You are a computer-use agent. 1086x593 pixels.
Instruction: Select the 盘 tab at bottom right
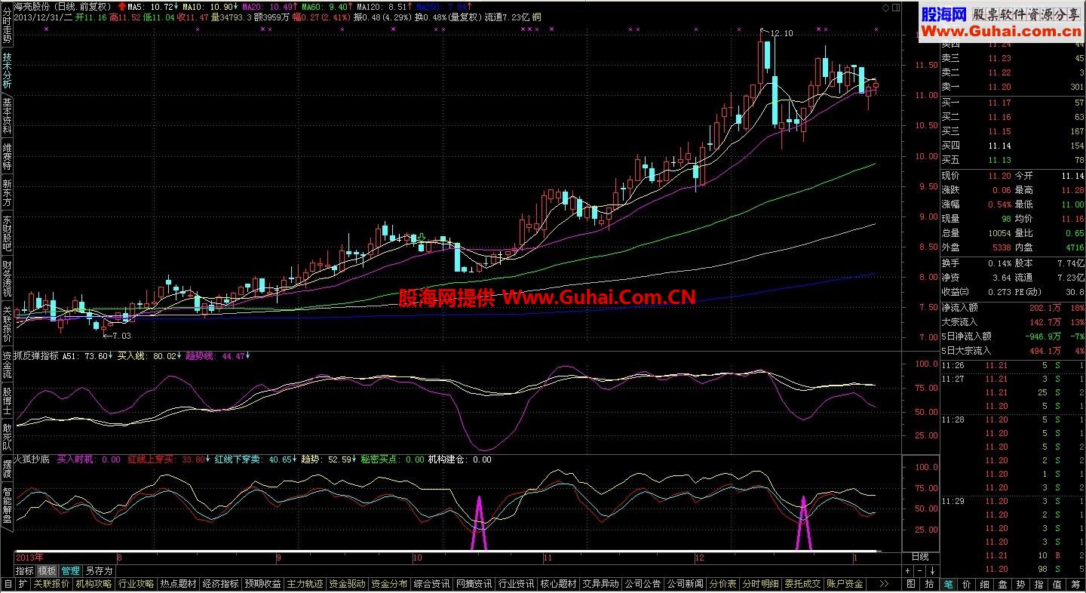(1002, 584)
